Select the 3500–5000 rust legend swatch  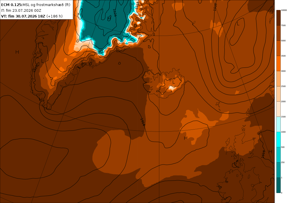tap(278, 48)
